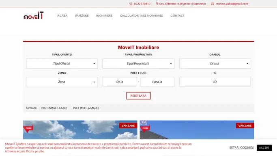Click the RESETEAZA button
This screenshot has width=277, height=156.
coord(139,96)
